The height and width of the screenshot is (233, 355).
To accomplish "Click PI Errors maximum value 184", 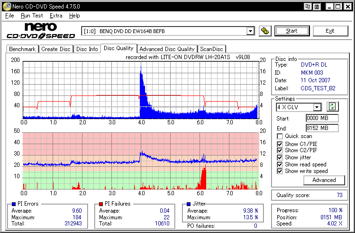I will [77, 217].
